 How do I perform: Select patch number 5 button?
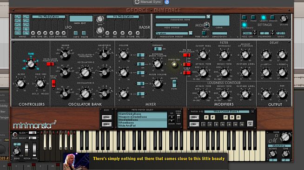coord(216,124)
